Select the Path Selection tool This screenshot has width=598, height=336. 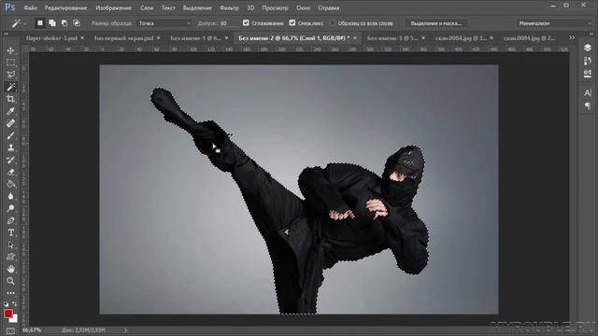(10, 245)
